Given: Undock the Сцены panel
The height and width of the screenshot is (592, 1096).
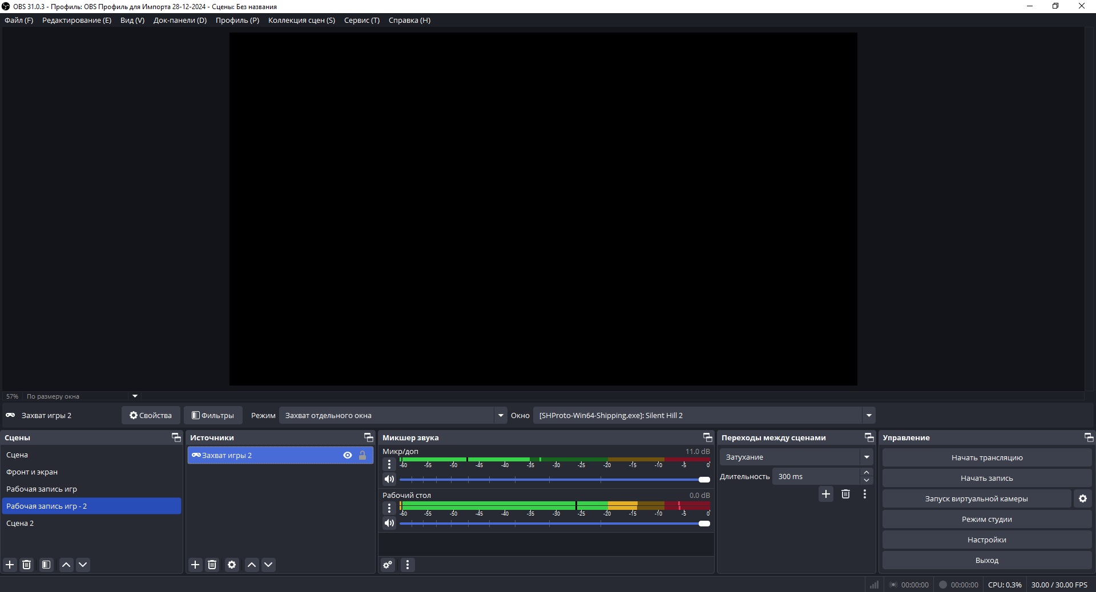Looking at the screenshot, I should [176, 437].
